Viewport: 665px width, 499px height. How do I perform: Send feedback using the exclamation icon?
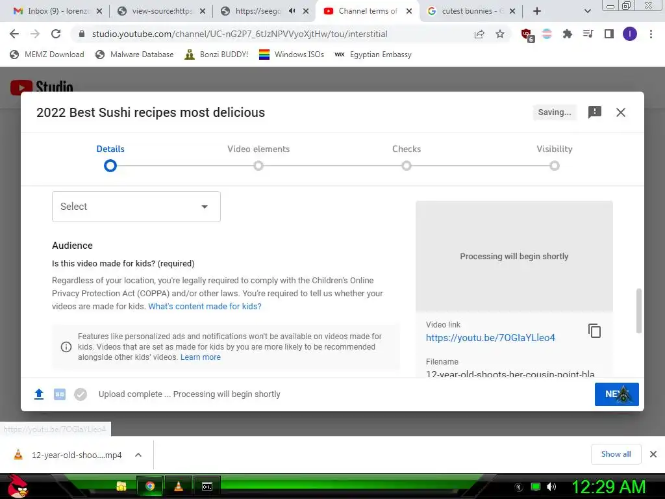point(595,112)
